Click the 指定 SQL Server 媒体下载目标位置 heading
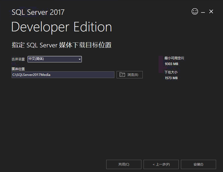The width and height of the screenshot is (223, 172). 61,45
